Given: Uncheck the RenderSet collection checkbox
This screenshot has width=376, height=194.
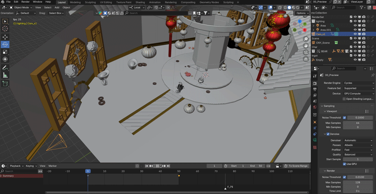Looking at the screenshot, I should click(x=351, y=17).
